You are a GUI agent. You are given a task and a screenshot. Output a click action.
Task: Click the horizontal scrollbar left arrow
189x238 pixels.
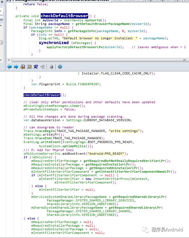(9, 60)
